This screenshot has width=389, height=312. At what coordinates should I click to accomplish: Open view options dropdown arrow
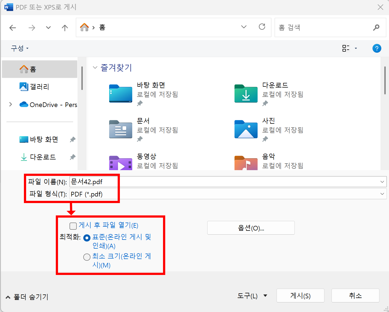356,48
